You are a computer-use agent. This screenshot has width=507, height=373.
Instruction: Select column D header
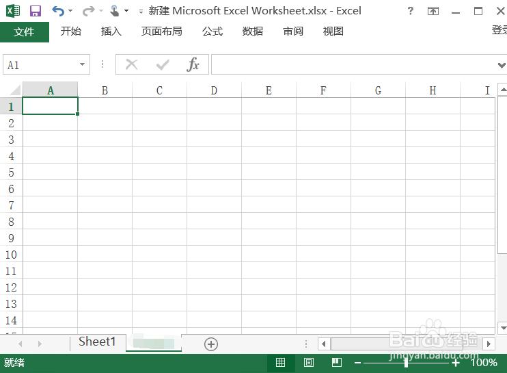coord(214,90)
